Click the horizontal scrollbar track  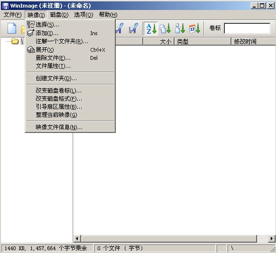tap(262, 239)
